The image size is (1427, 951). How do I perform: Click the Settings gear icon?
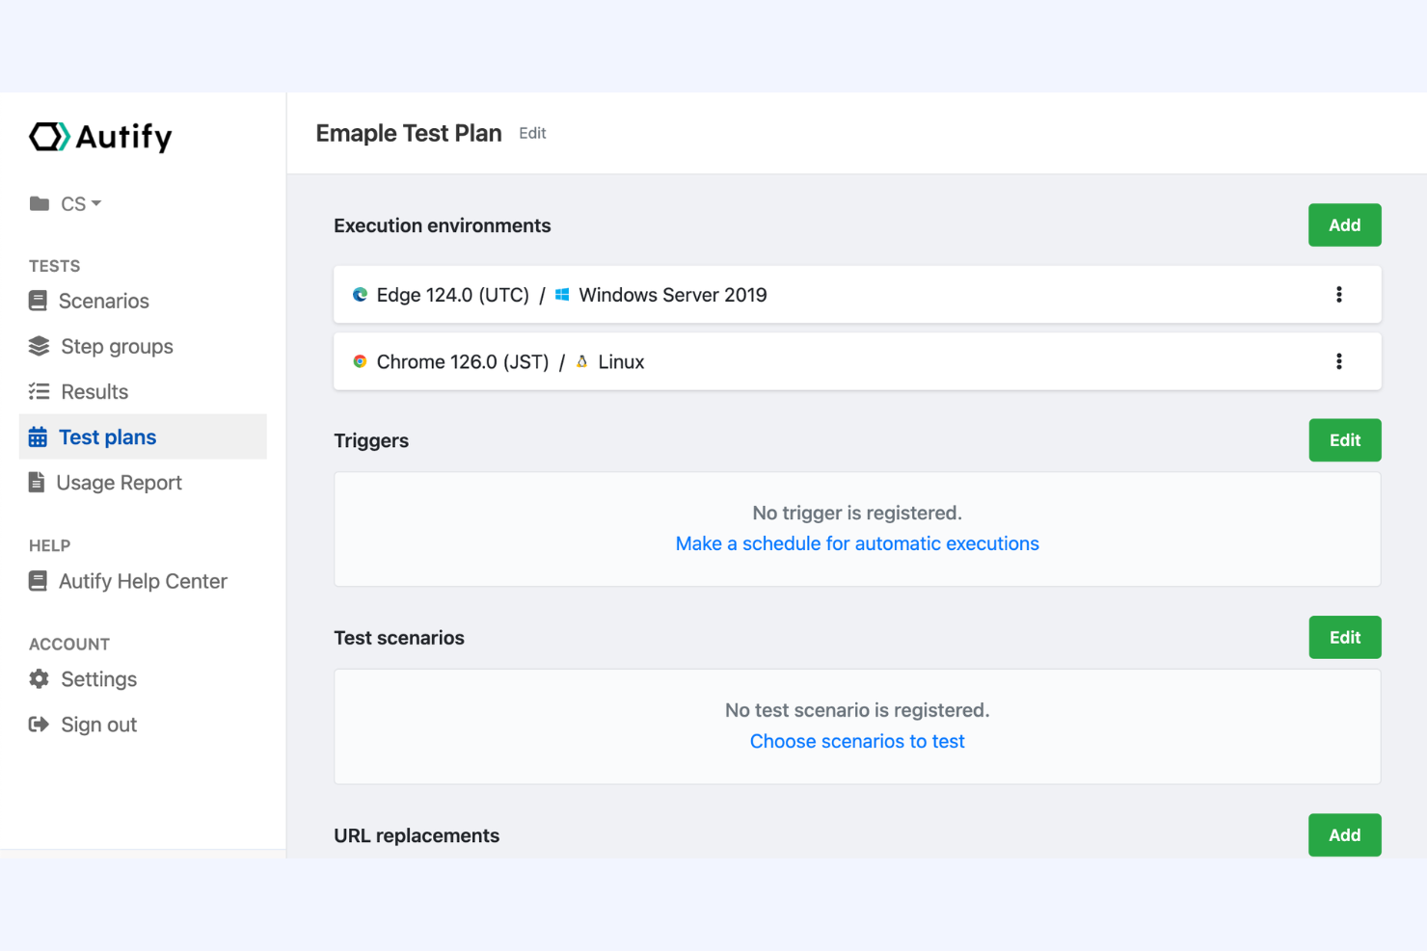[39, 678]
